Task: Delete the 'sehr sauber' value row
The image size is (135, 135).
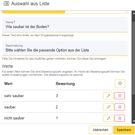Action: tap(120, 96)
